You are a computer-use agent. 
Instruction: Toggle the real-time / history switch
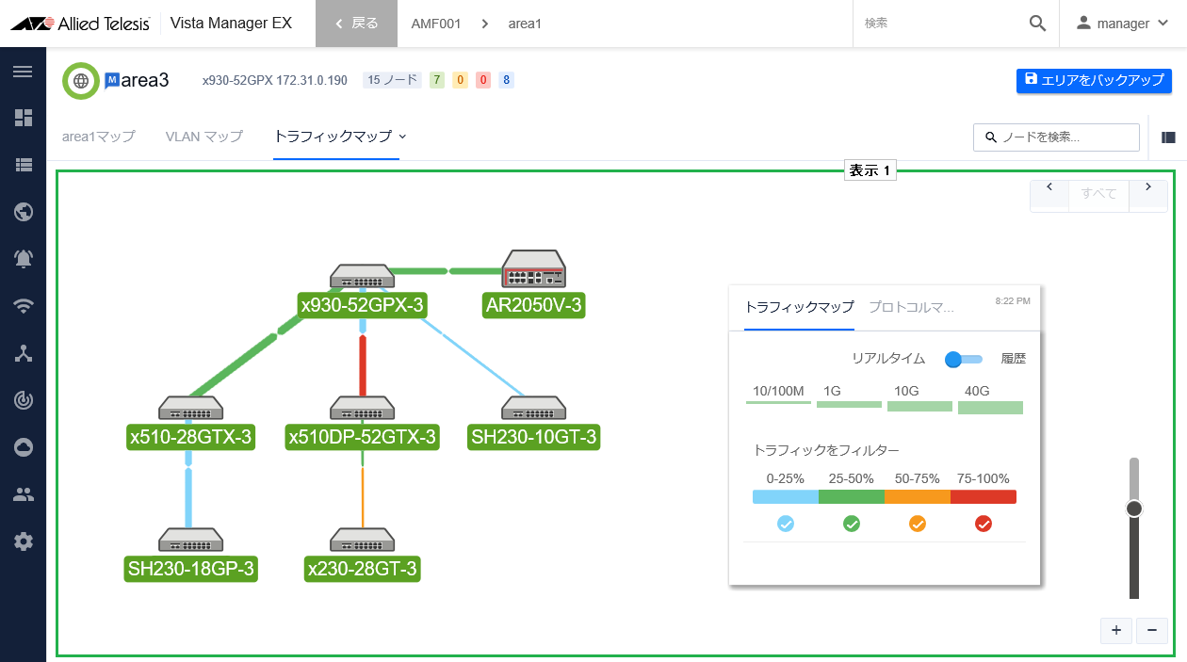963,359
